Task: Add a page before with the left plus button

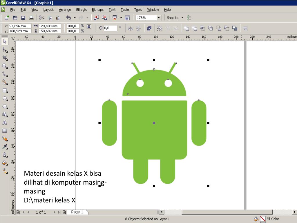Action: 18,212
